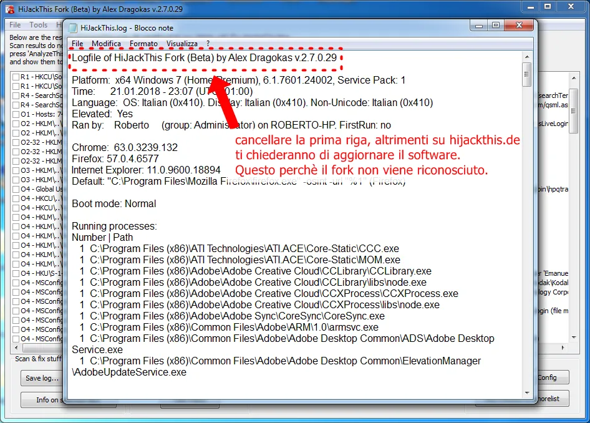Click the Save log... button in HiJackThis
The height and width of the screenshot is (423, 590).
click(x=42, y=378)
